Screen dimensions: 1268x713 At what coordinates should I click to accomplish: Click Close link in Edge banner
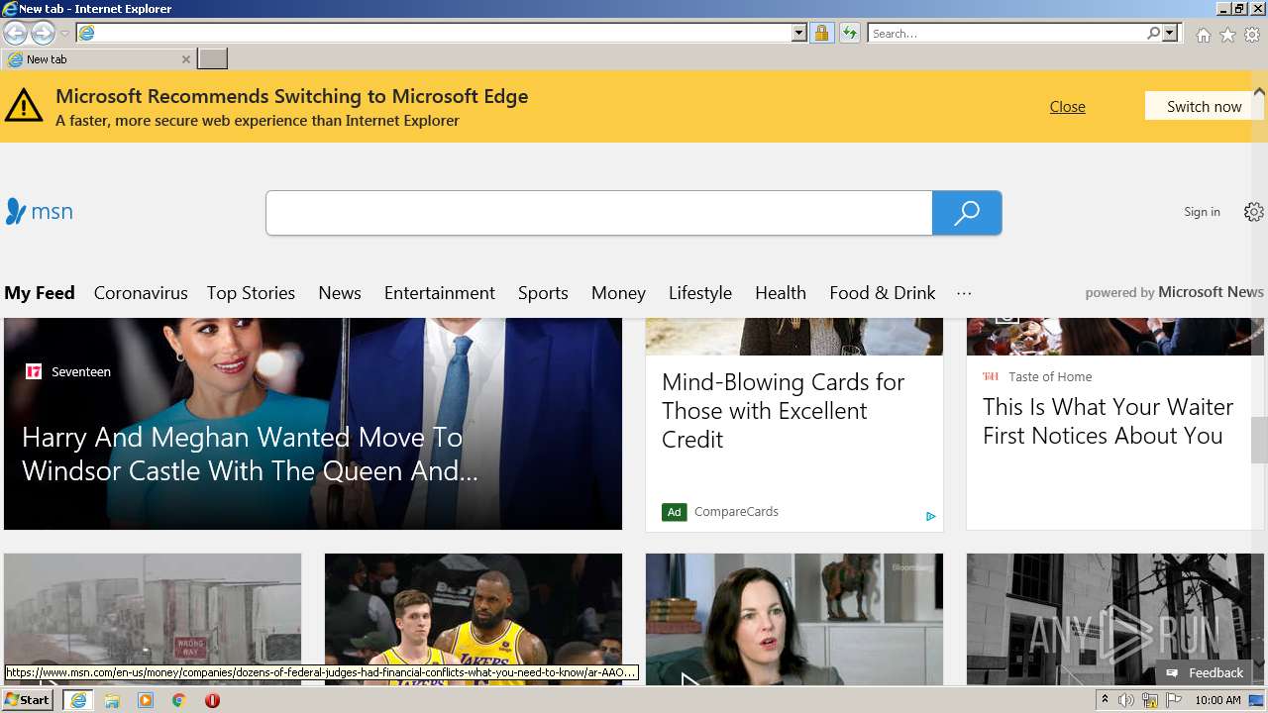point(1067,106)
